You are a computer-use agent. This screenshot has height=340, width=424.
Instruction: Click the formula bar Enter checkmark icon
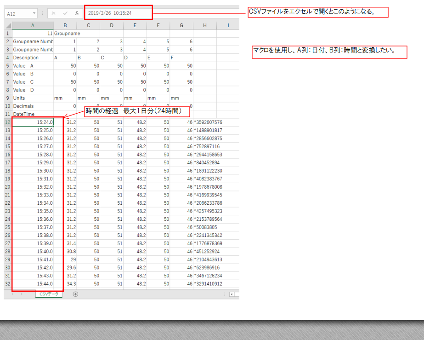pos(65,14)
